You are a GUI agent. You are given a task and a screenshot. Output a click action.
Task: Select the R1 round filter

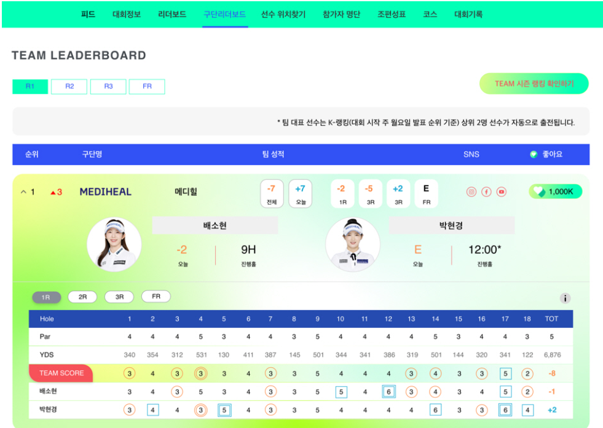[30, 87]
